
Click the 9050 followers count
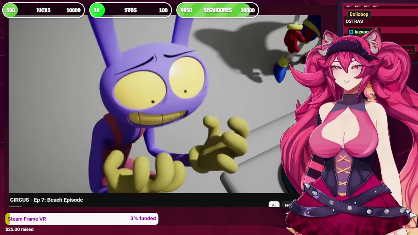pos(186,10)
